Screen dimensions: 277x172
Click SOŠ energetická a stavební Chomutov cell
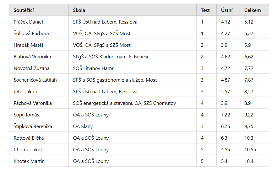point(133,103)
